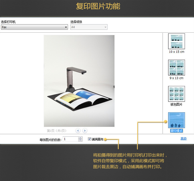Click the 9 x 13 cm label text
This screenshot has height=181, width=194.
point(176,78)
